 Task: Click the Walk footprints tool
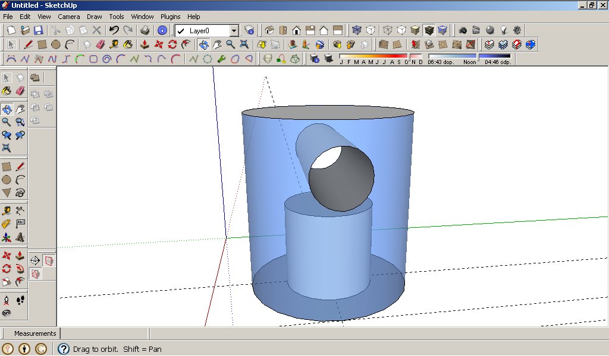pos(20,300)
